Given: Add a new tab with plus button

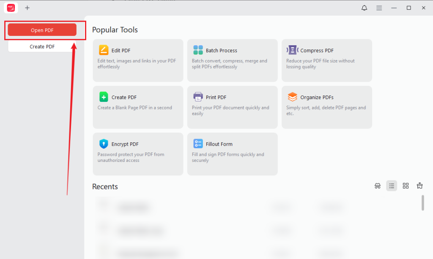Looking at the screenshot, I should point(27,8).
